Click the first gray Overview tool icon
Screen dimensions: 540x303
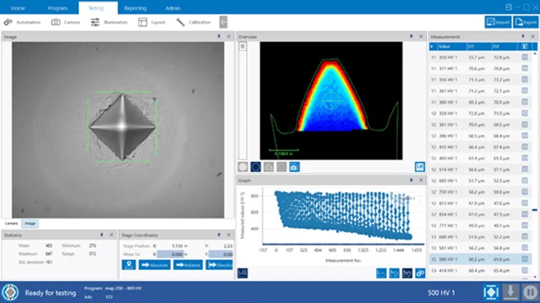coord(268,167)
